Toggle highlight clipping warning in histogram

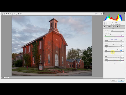pos(124,13)
